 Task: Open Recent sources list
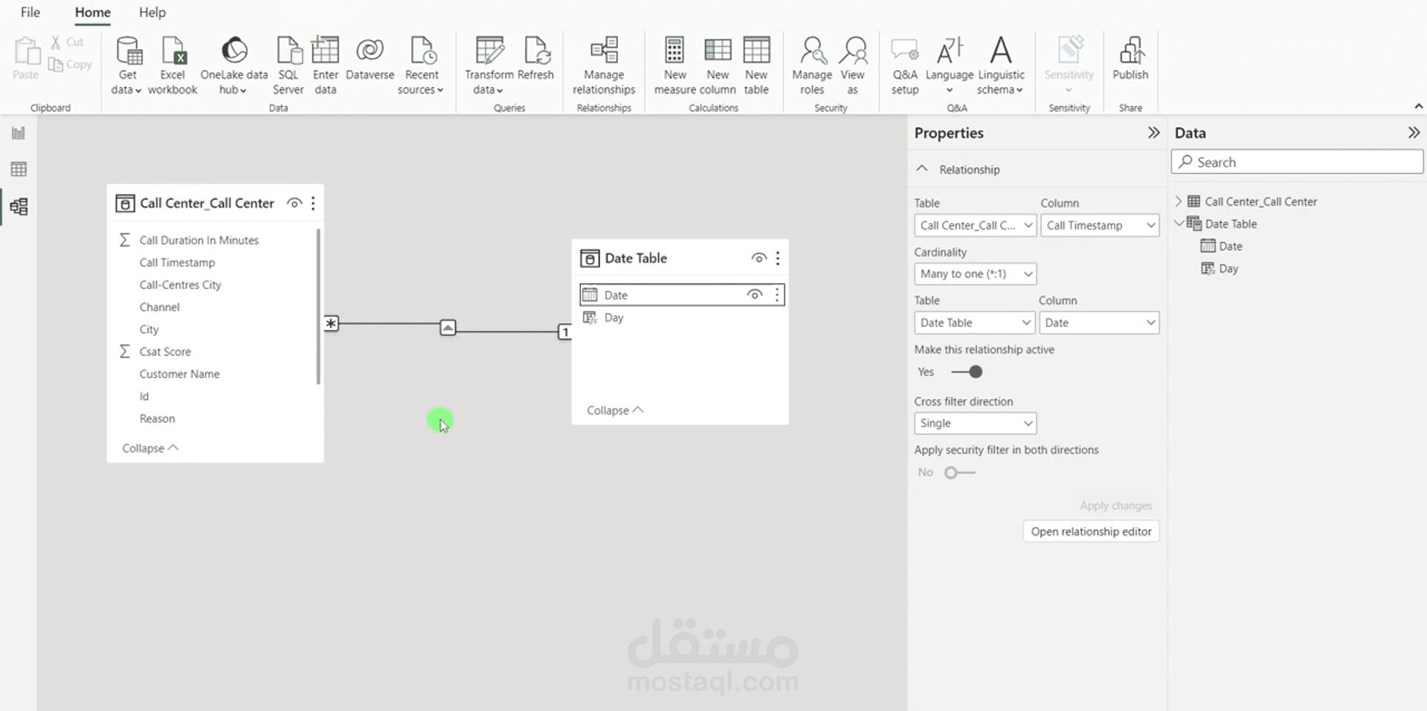pos(421,66)
